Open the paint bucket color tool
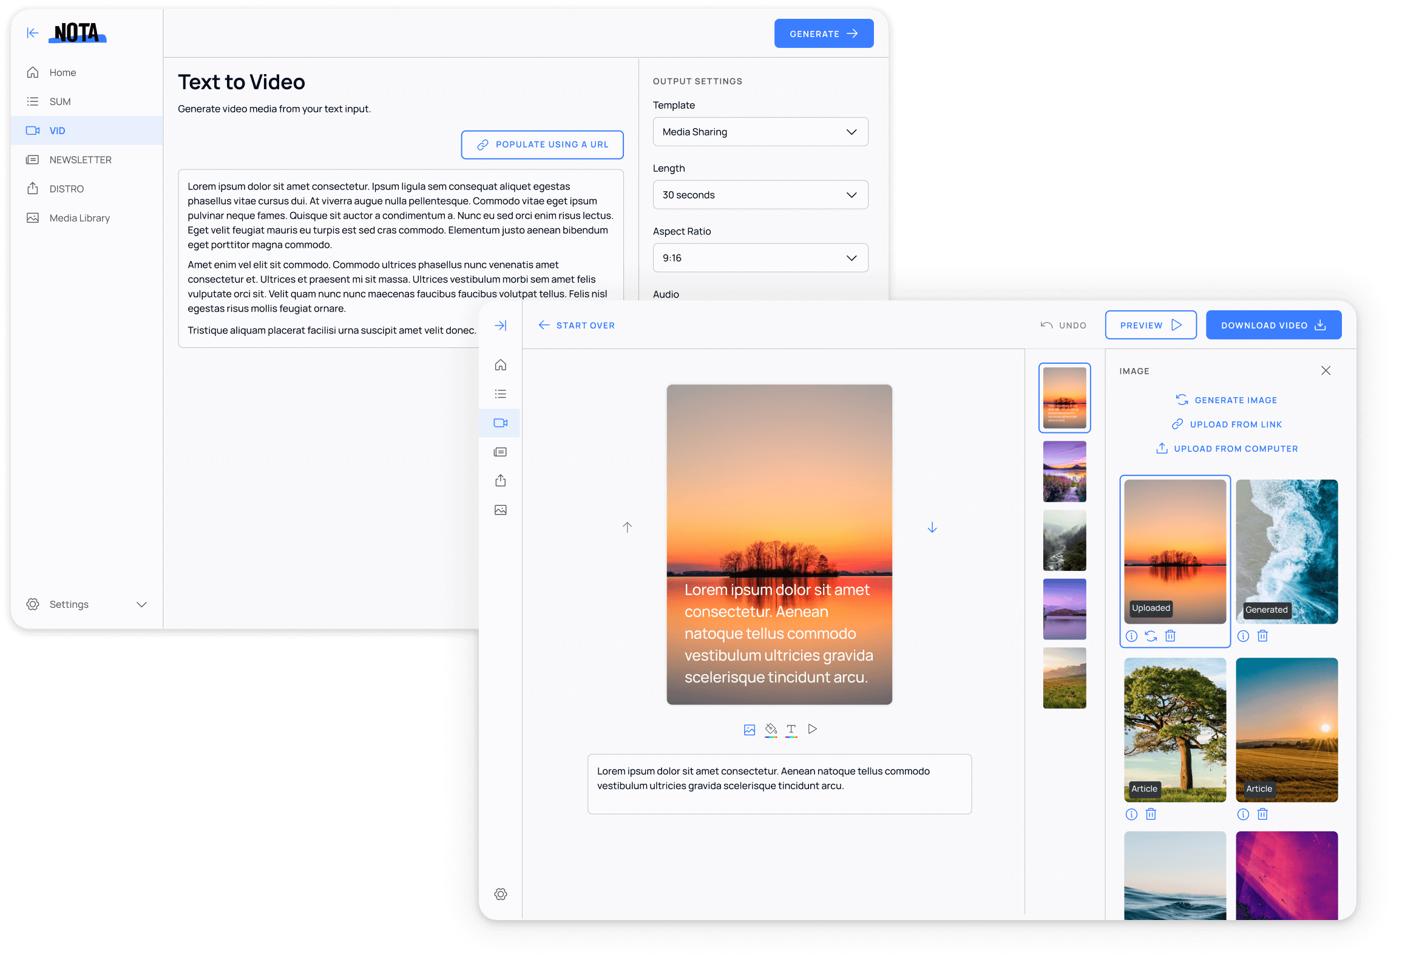 (x=771, y=729)
